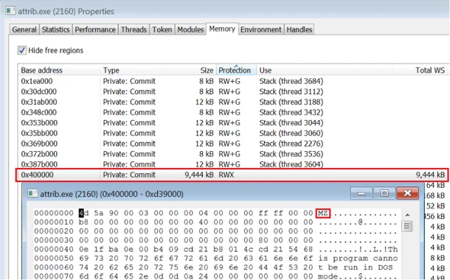
Task: Switch to the Threads tab
Action: tap(134, 29)
